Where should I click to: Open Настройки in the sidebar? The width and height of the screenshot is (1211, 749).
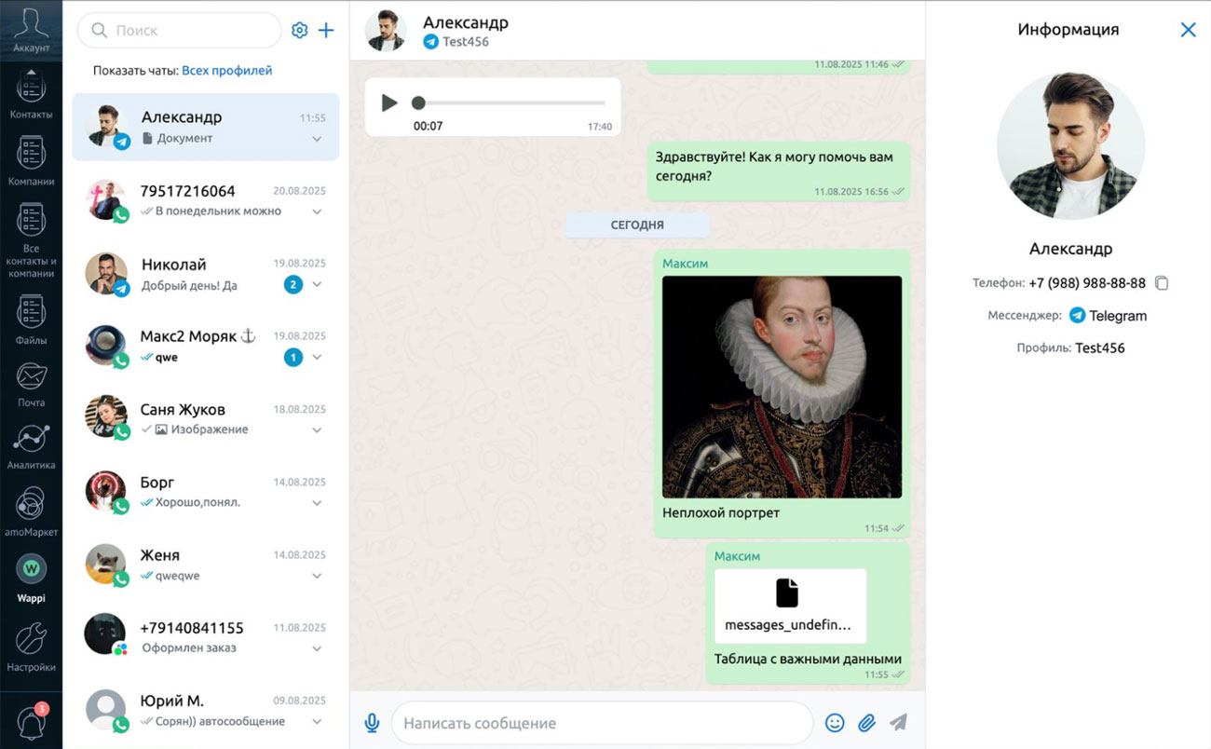(31, 646)
